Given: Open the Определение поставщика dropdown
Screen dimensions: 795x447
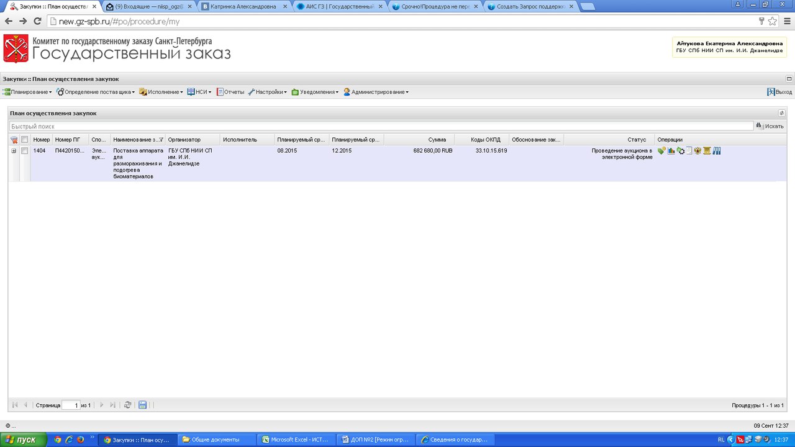Looking at the screenshot, I should point(96,92).
